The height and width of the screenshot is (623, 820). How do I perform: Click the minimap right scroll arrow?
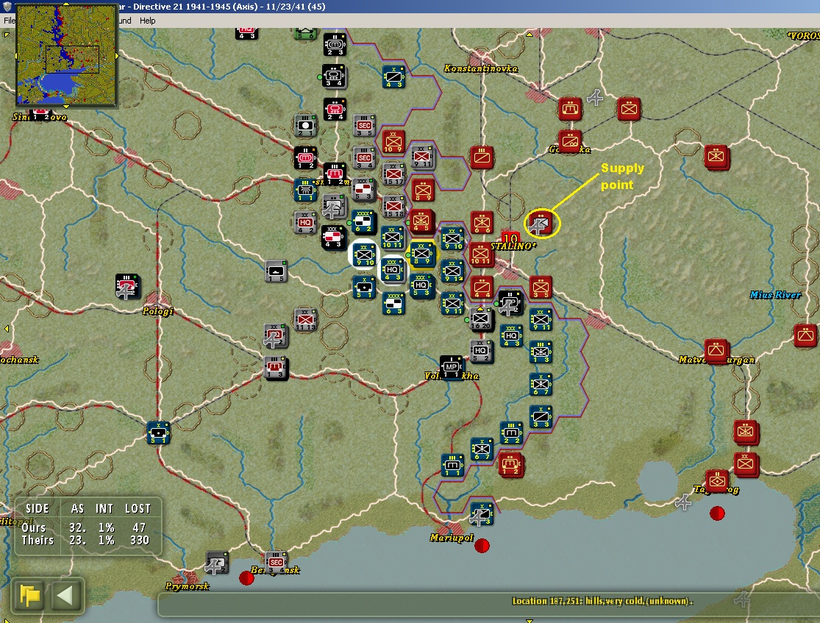click(x=117, y=55)
